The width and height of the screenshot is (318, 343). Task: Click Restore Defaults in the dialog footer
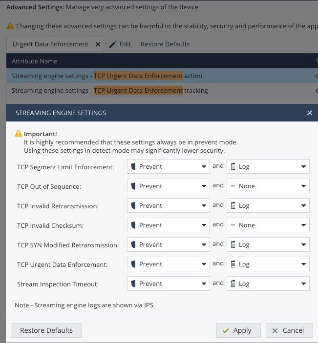click(46, 330)
